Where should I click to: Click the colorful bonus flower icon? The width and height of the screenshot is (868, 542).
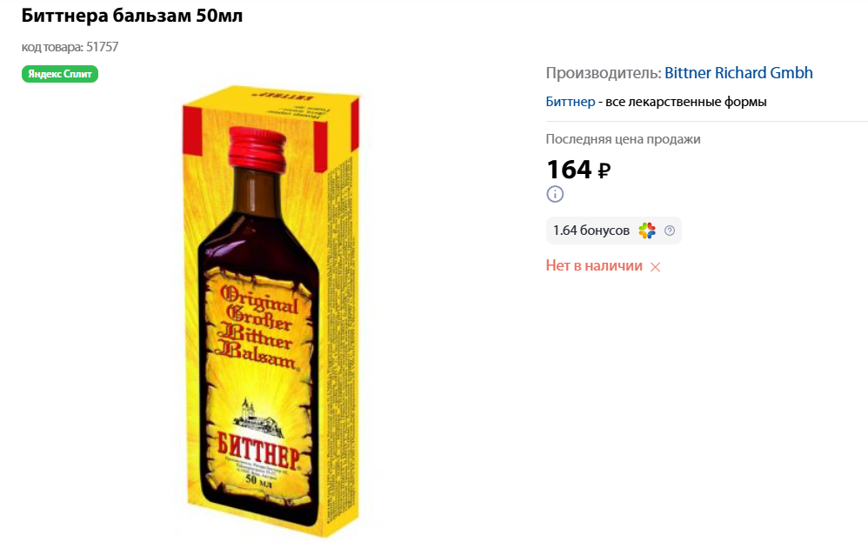tap(646, 231)
